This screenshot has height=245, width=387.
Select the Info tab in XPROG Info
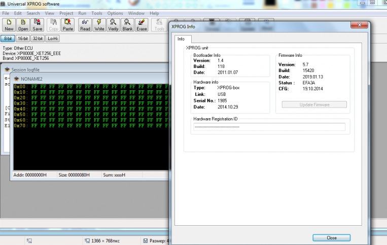tap(181, 39)
